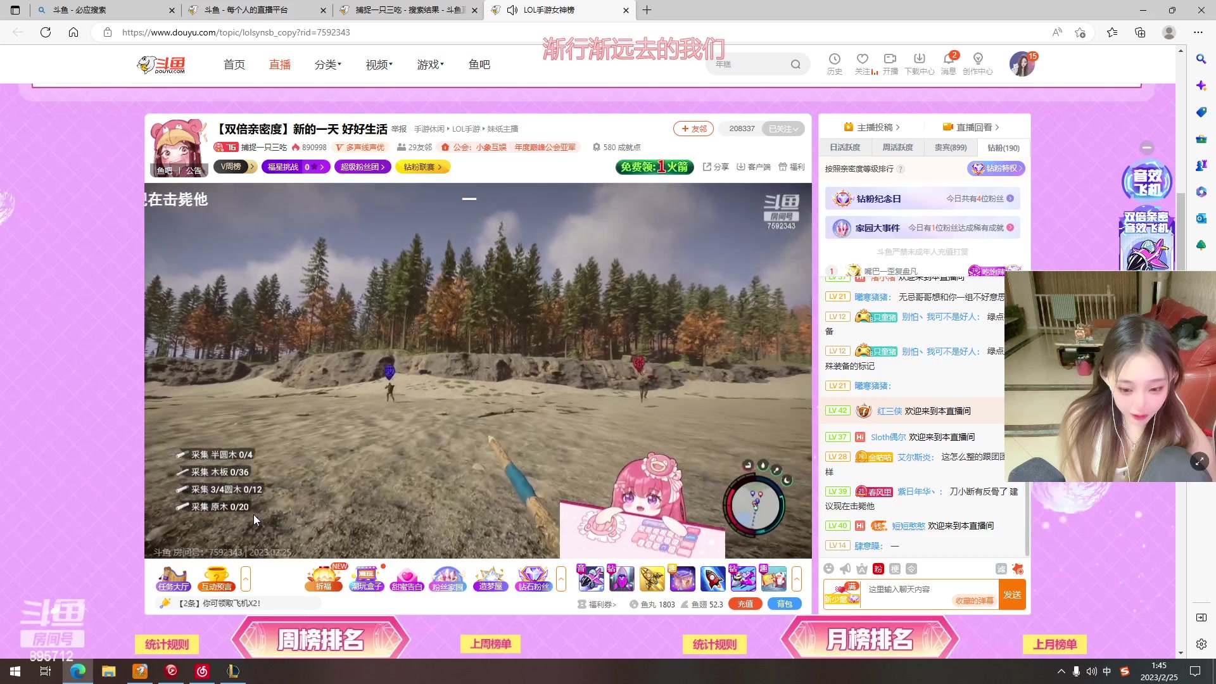Click the emoji smiley icon in chat bar

[x=829, y=569]
